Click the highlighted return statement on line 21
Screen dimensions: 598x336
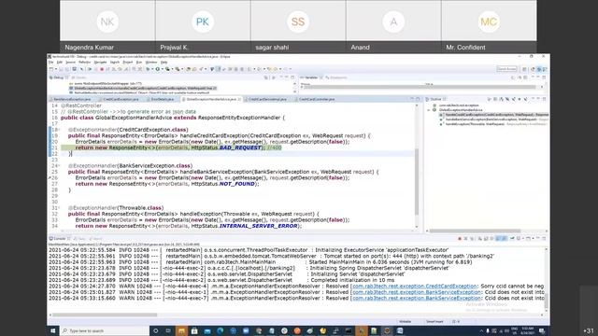[171, 147]
